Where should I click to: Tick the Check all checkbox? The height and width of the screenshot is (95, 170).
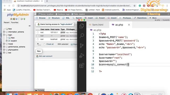(x=44, y=44)
